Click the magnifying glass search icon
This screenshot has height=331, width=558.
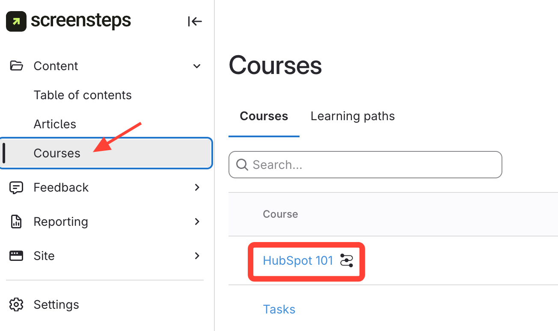tap(242, 165)
